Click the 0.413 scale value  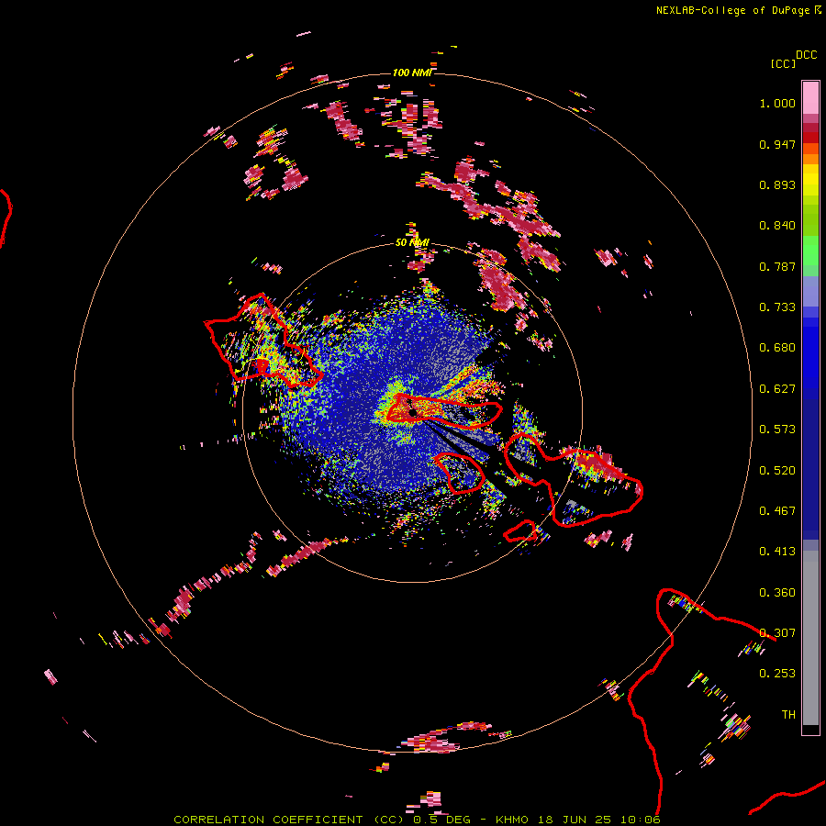coord(777,552)
